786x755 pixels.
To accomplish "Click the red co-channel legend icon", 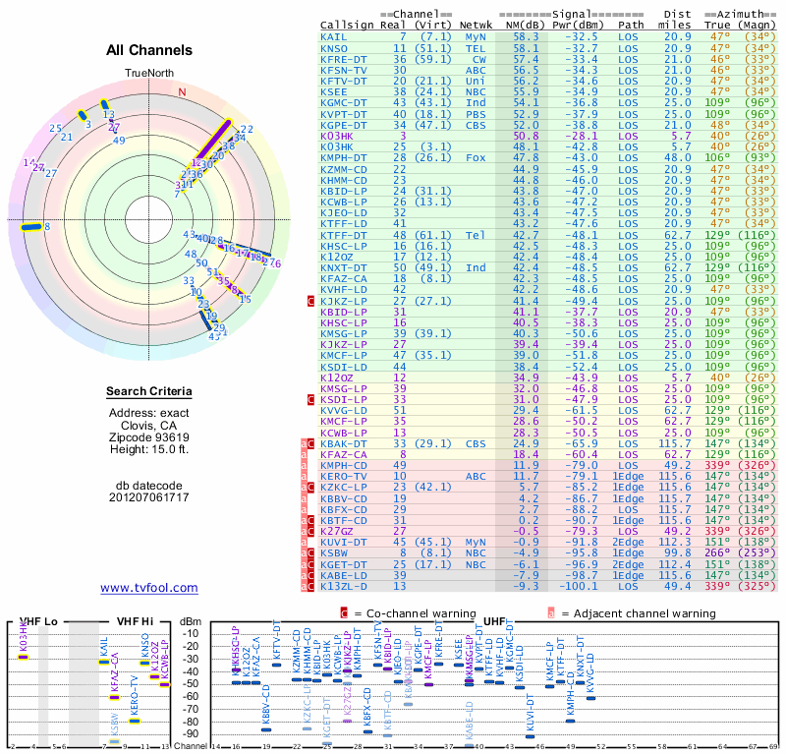I will point(344,613).
